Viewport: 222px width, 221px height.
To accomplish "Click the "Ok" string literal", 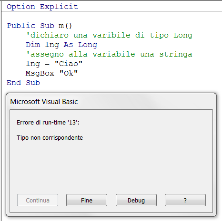I will point(69,73).
